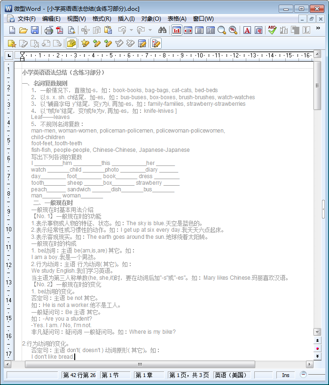Restore the inner document window

pyautogui.click(x=312, y=19)
